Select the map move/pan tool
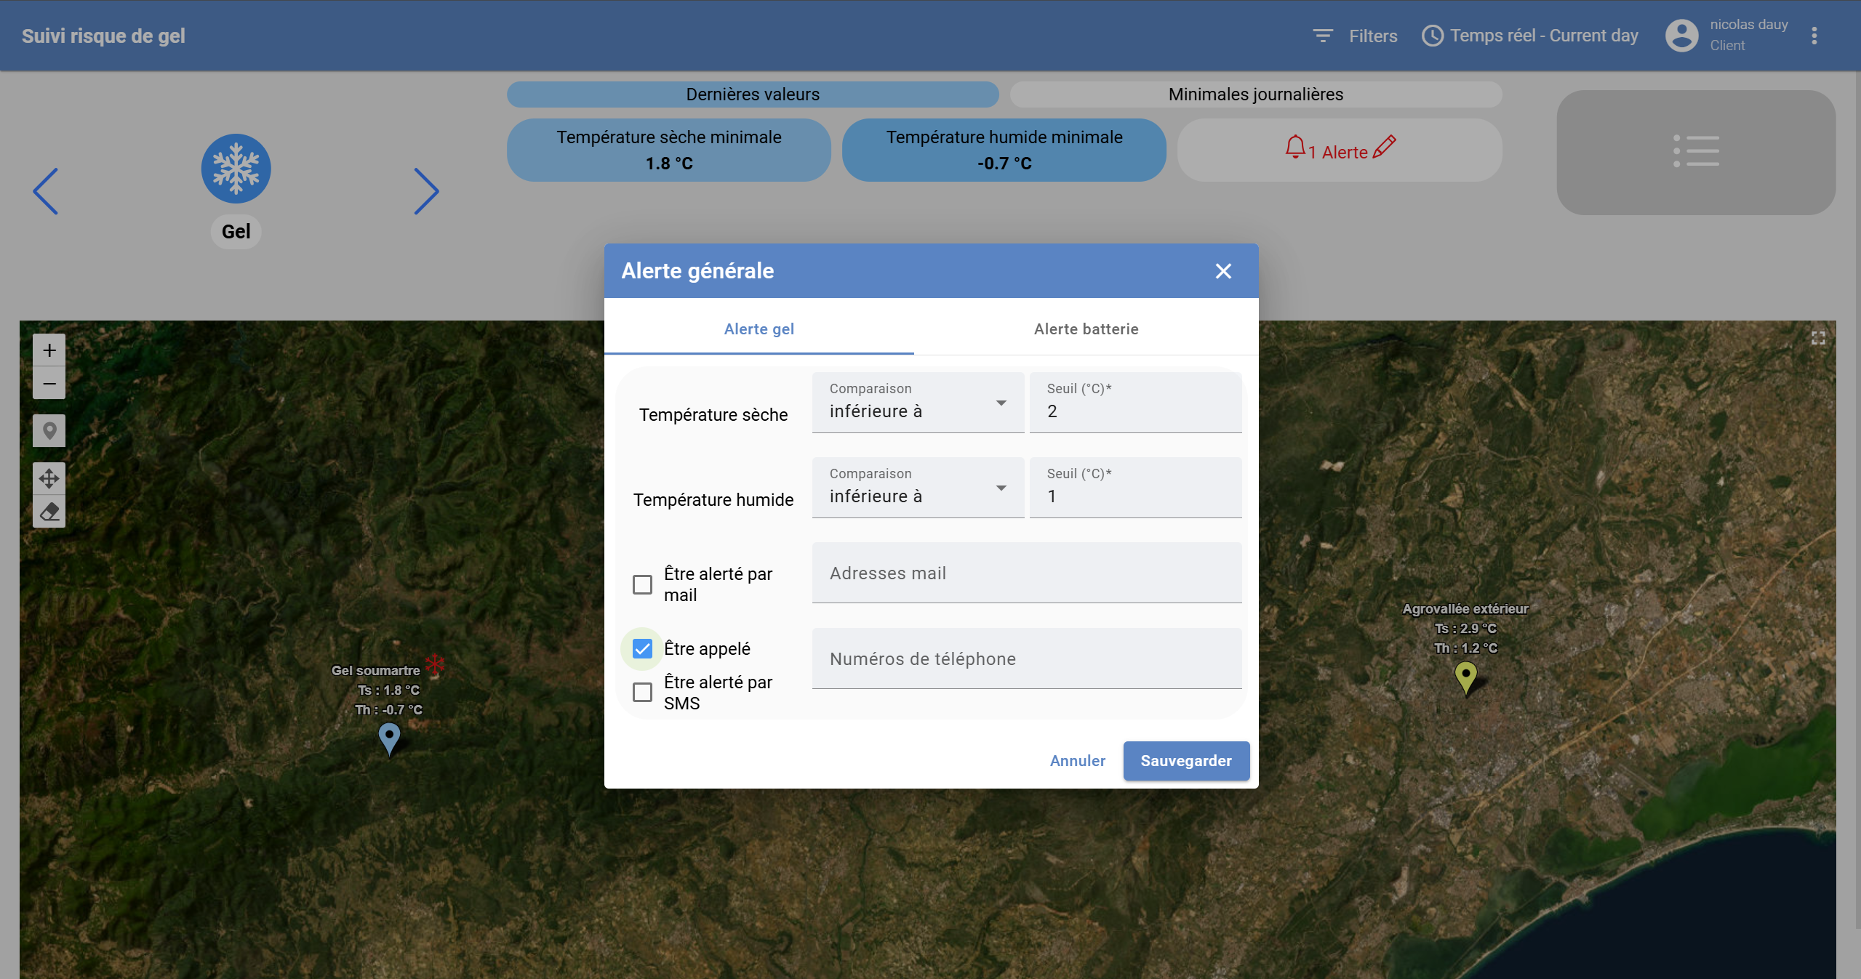The height and width of the screenshot is (979, 1861). click(x=49, y=479)
